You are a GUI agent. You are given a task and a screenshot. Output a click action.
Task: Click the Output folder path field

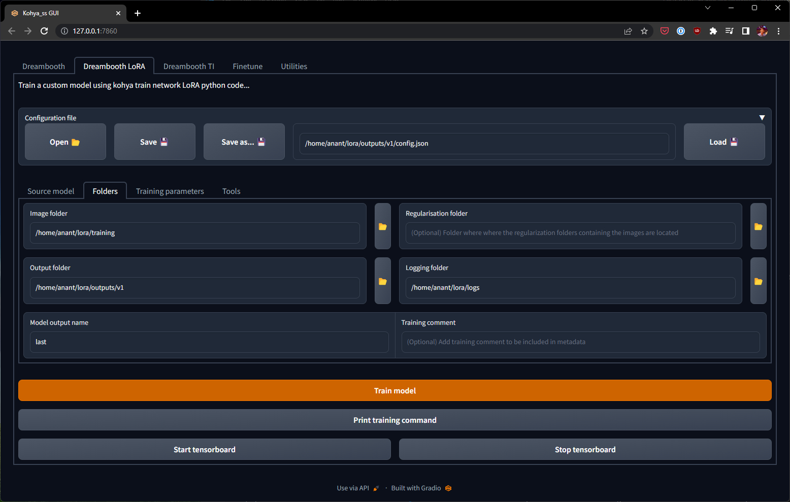click(195, 288)
